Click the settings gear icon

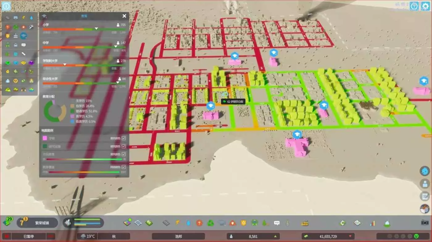pos(426,6)
